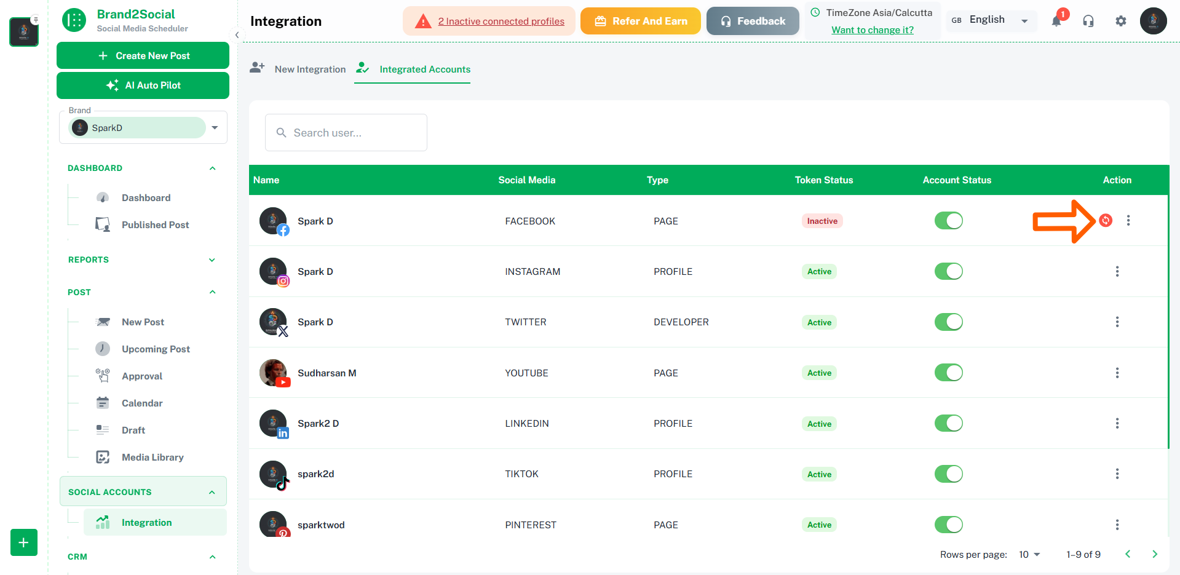Turn off the TIKTOK profile account
The height and width of the screenshot is (575, 1180).
click(948, 474)
